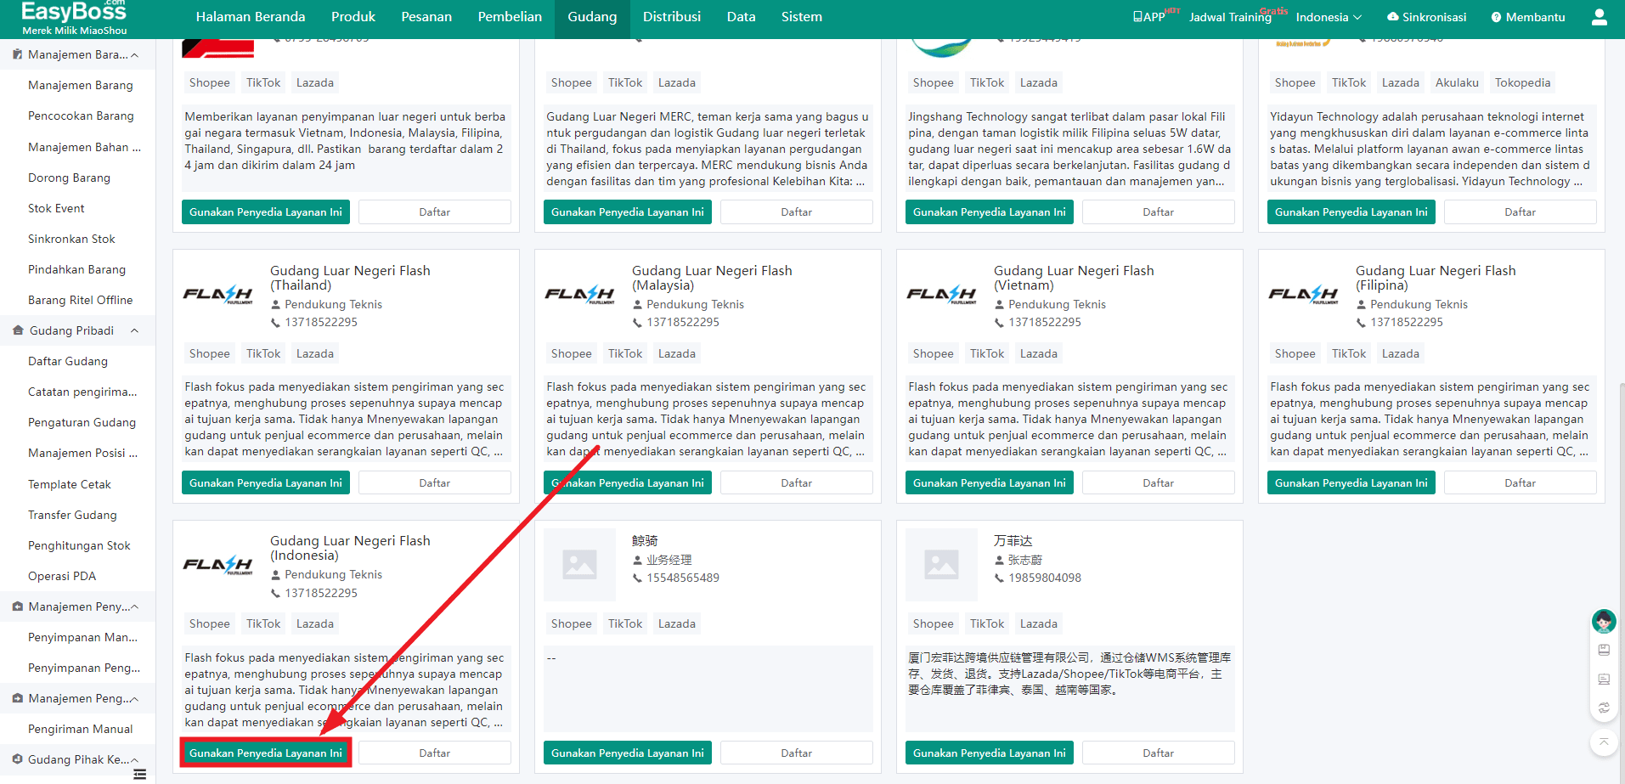Image resolution: width=1625 pixels, height=784 pixels.
Task: Click the Akulaku tag on Yidayun card
Action: click(x=1457, y=82)
